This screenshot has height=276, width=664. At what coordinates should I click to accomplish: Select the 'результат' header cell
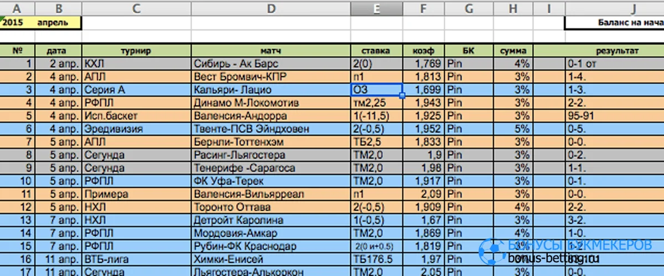[x=614, y=51]
